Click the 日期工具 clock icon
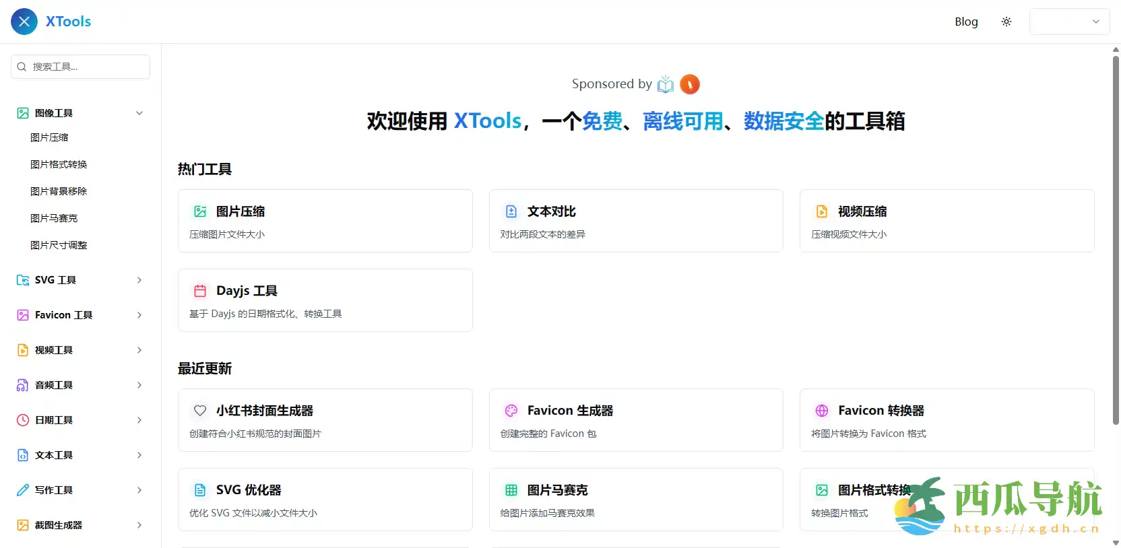The image size is (1121, 548). [x=23, y=420]
